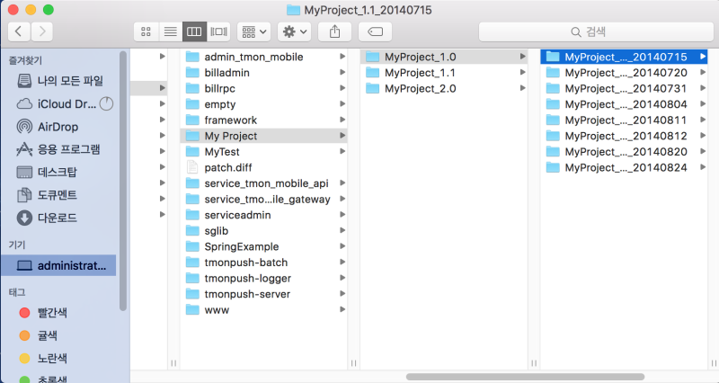Open 나의 모든 파일 in sidebar
The width and height of the screenshot is (719, 383).
[x=59, y=81]
